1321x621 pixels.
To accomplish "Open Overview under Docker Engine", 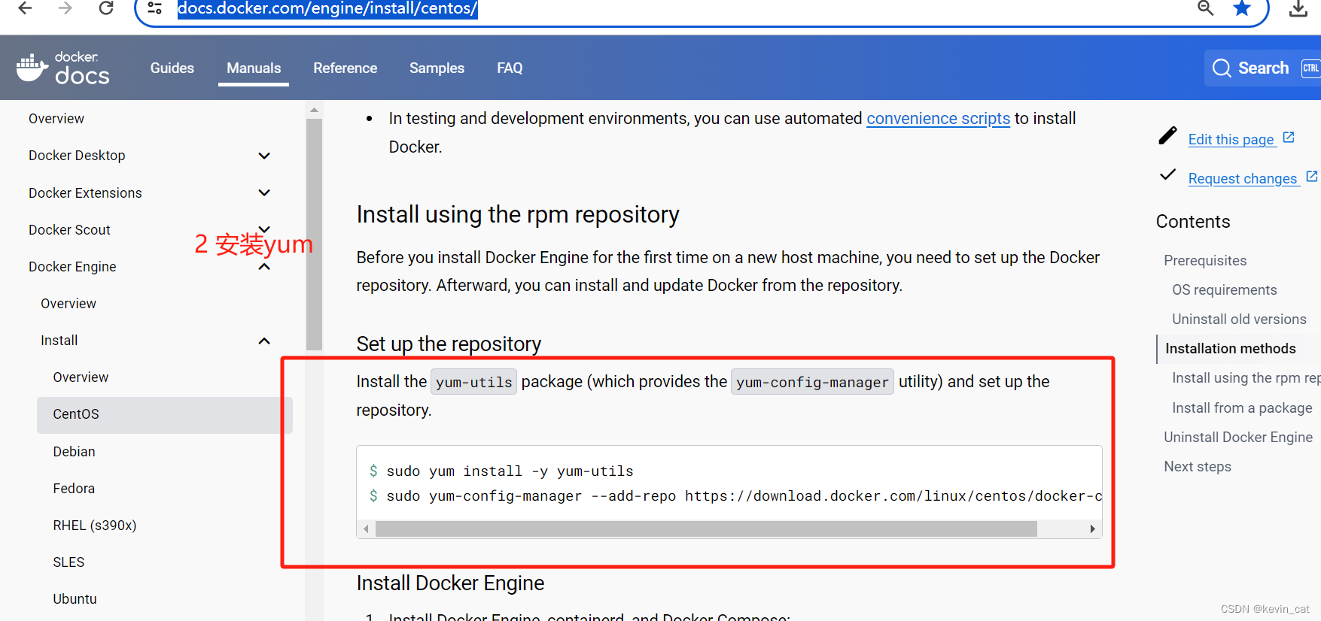I will point(68,304).
